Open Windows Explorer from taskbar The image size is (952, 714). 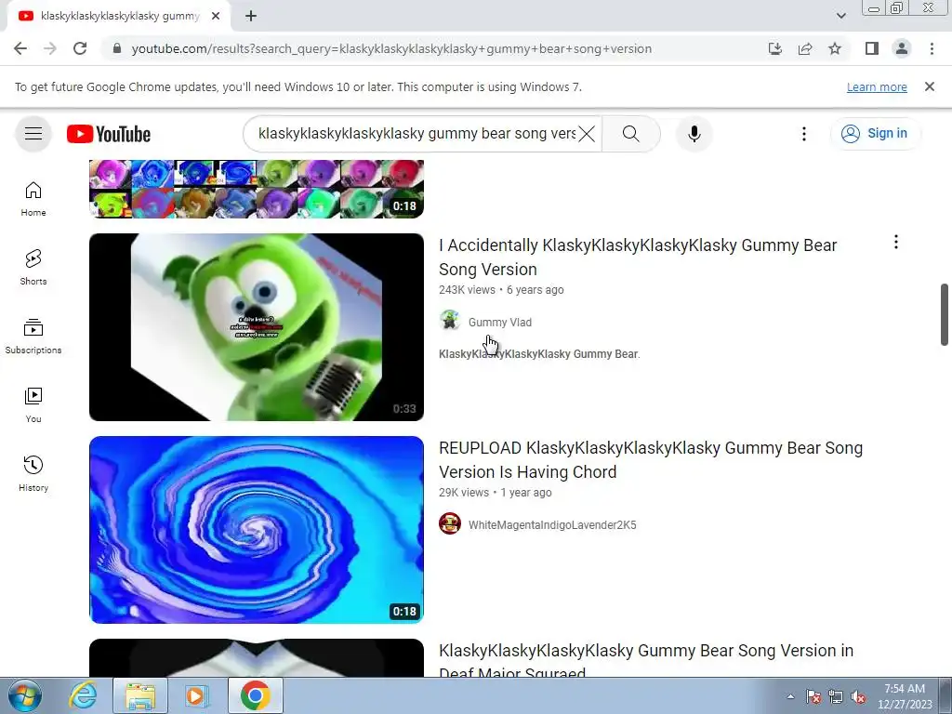(x=139, y=695)
